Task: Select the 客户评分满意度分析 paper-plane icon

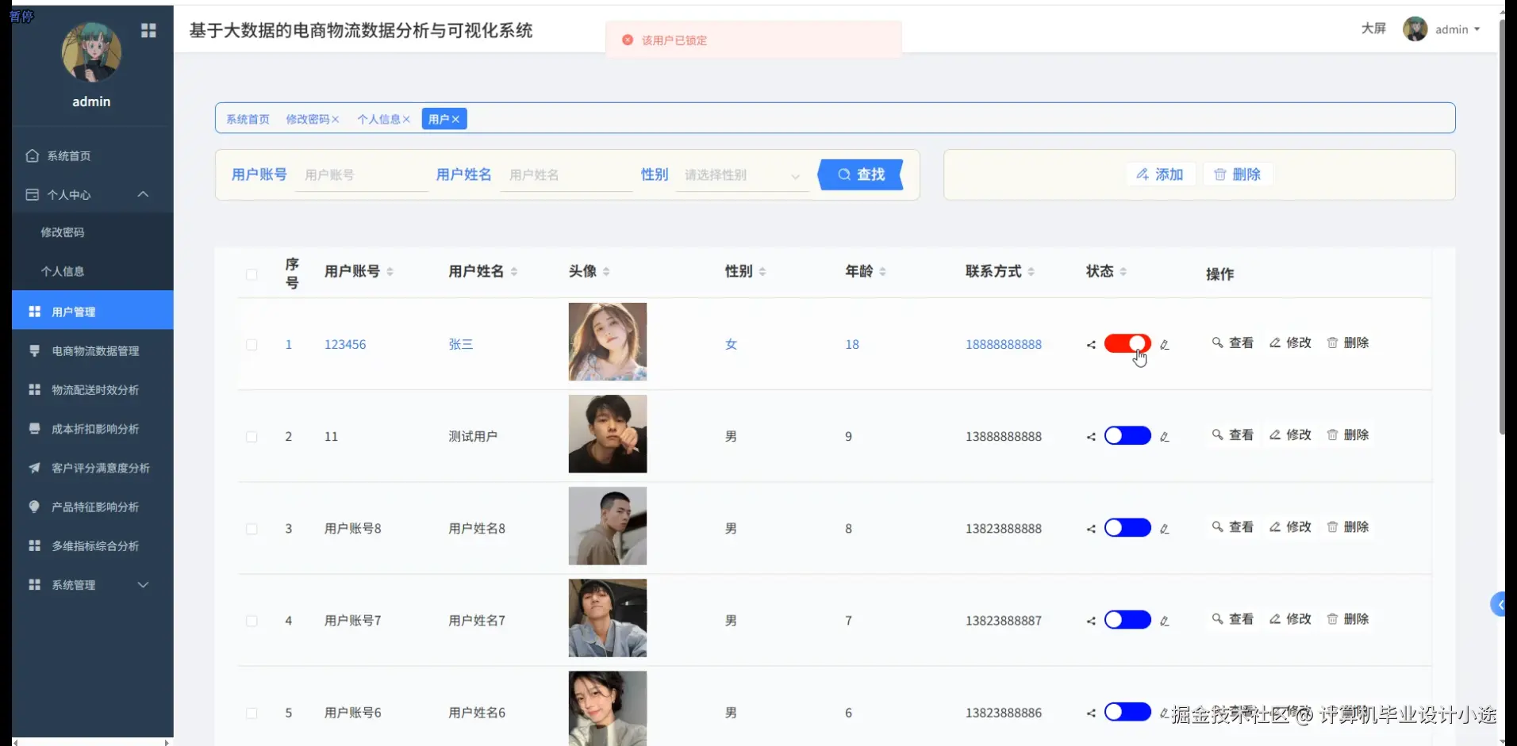Action: point(34,468)
